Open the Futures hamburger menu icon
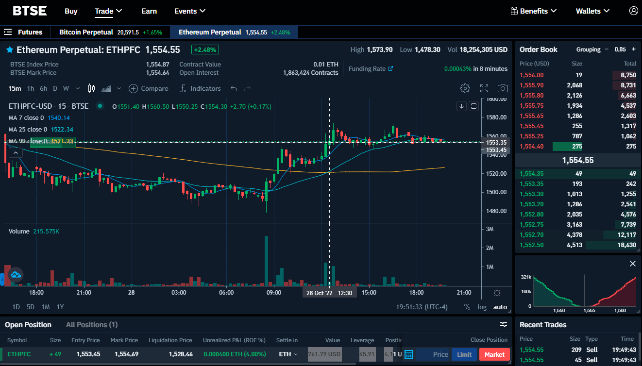The width and height of the screenshot is (642, 366). tap(7, 32)
